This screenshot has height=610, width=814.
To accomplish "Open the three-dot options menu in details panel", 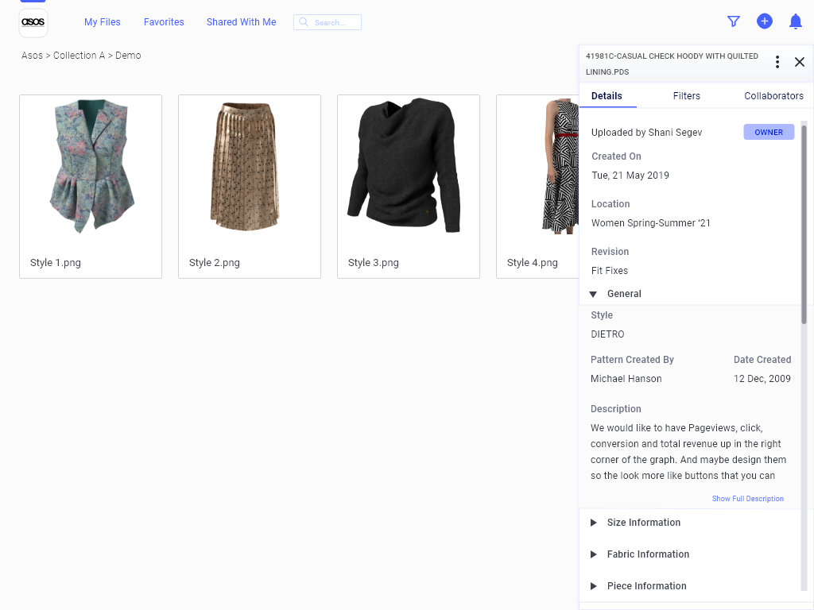I will pos(777,62).
